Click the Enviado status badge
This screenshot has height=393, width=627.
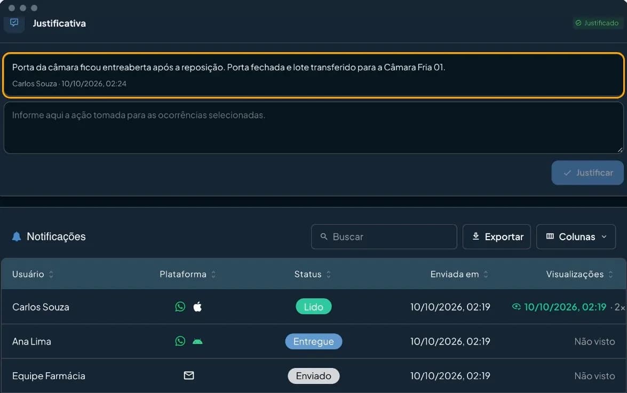pos(314,376)
